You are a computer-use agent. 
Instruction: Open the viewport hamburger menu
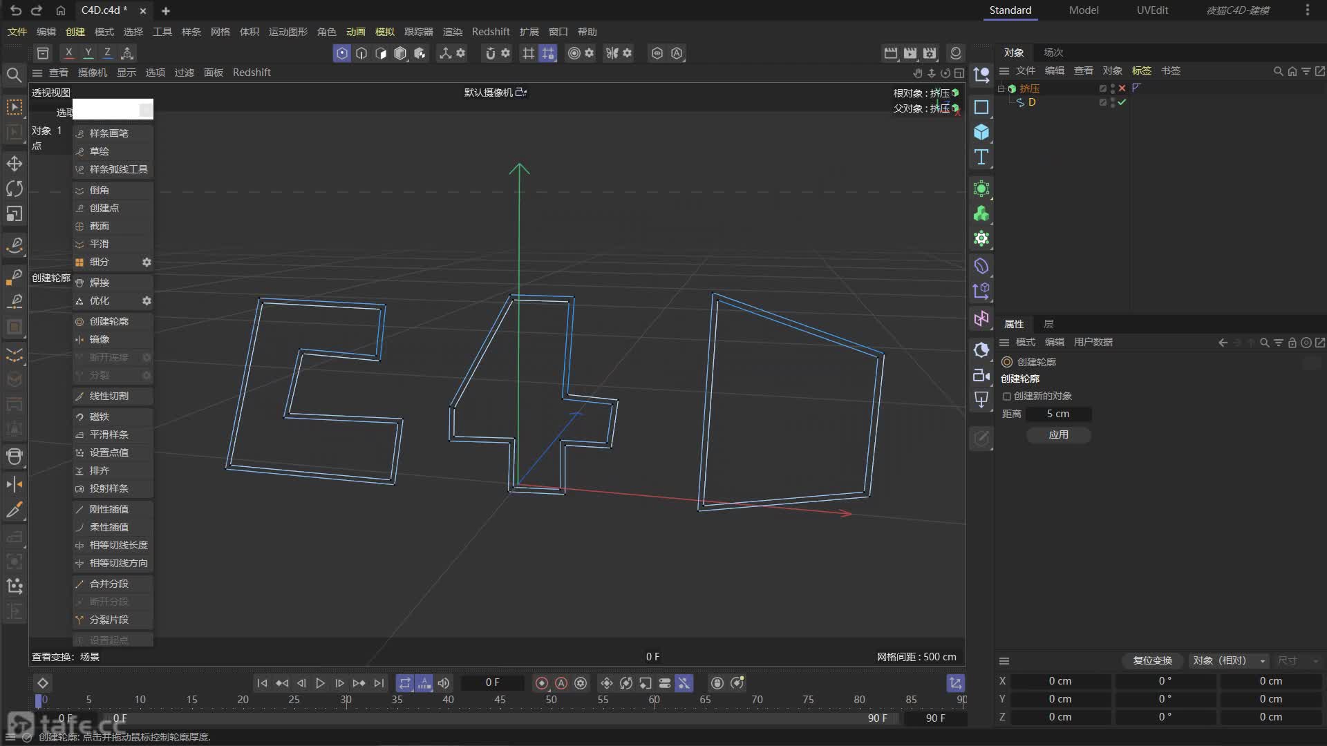click(x=37, y=73)
